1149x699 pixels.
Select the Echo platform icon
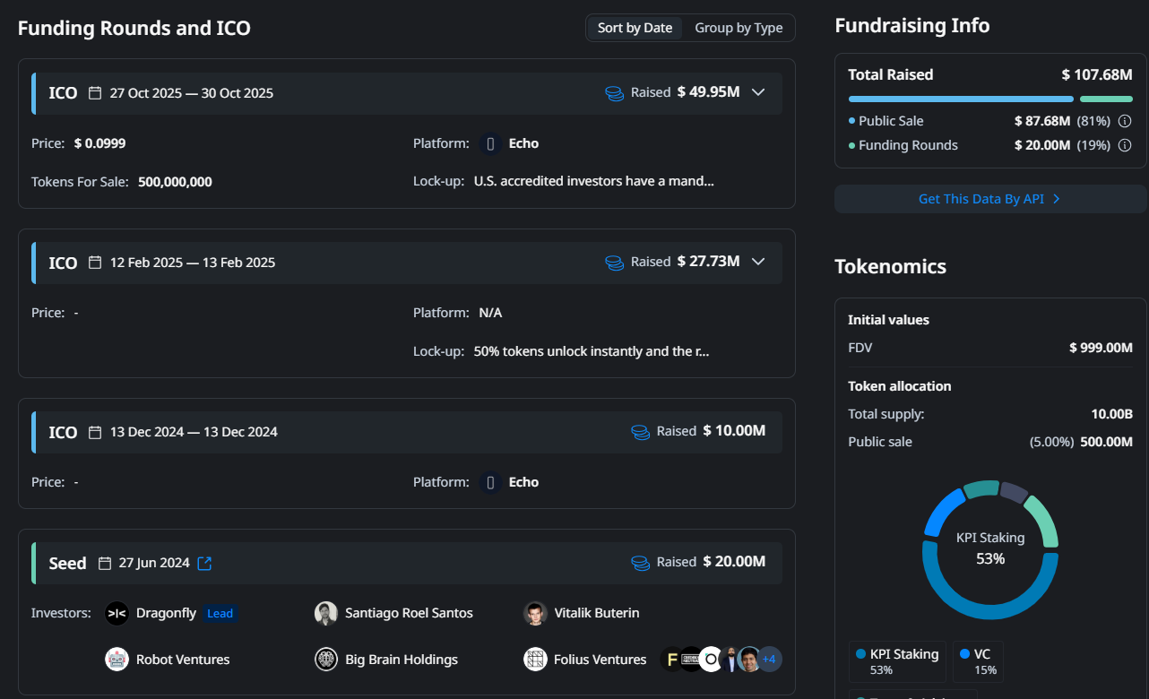click(490, 143)
